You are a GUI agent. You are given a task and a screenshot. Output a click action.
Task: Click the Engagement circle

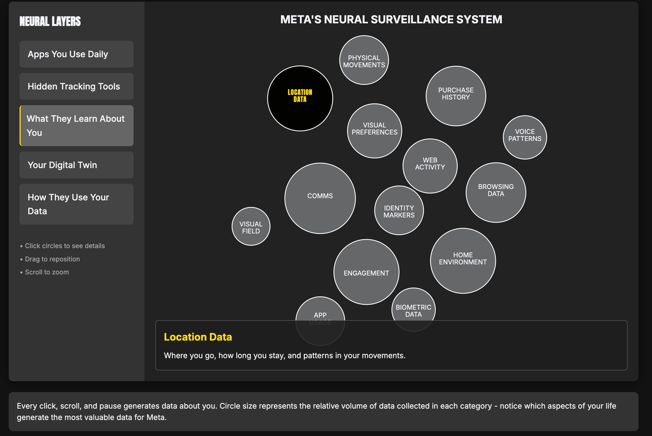(x=366, y=272)
